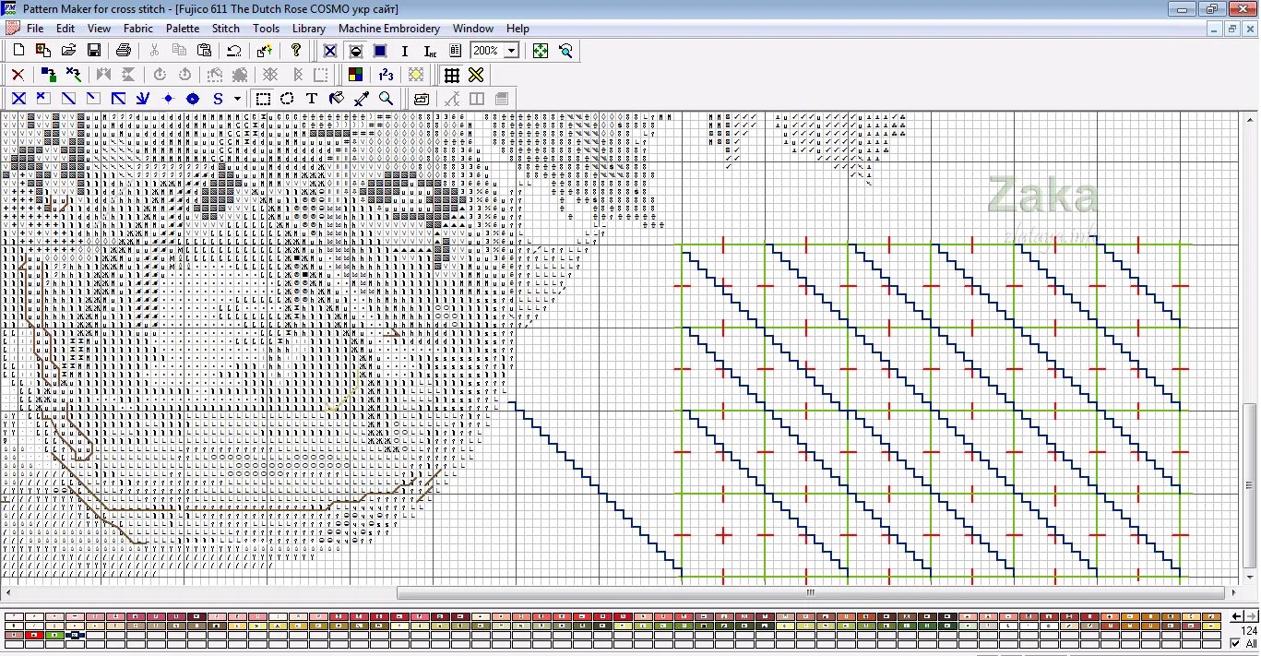Toggle the I text cursor icon
The width and height of the screenshot is (1261, 656).
point(405,51)
